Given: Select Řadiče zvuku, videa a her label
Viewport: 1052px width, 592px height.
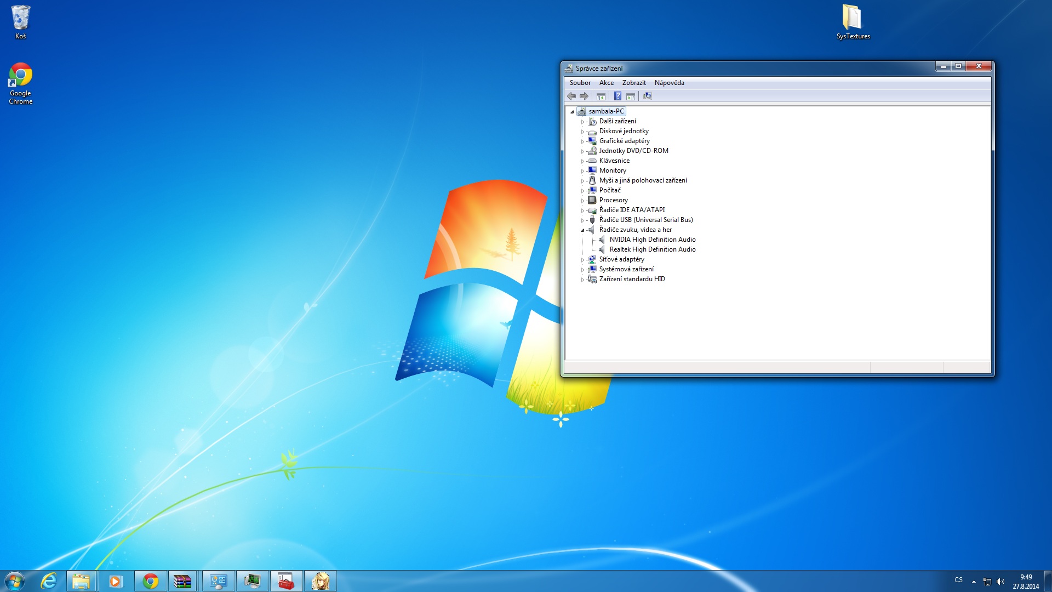Looking at the screenshot, I should (x=635, y=230).
